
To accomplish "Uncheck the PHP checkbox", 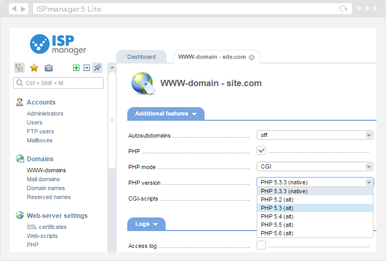I will 261,151.
